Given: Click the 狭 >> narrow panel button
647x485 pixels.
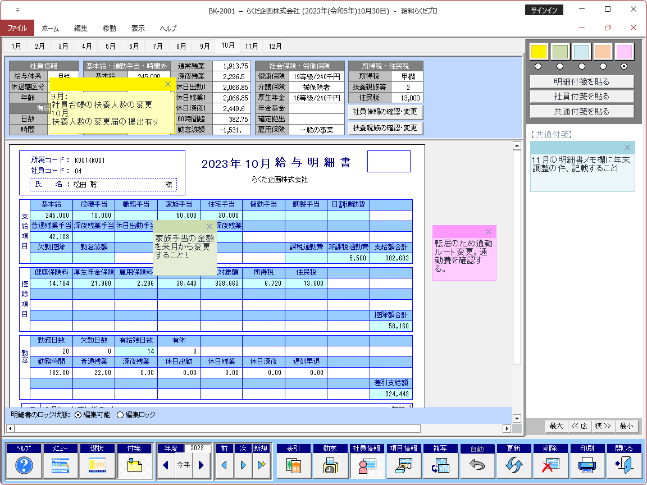Looking at the screenshot, I should pyautogui.click(x=603, y=426).
